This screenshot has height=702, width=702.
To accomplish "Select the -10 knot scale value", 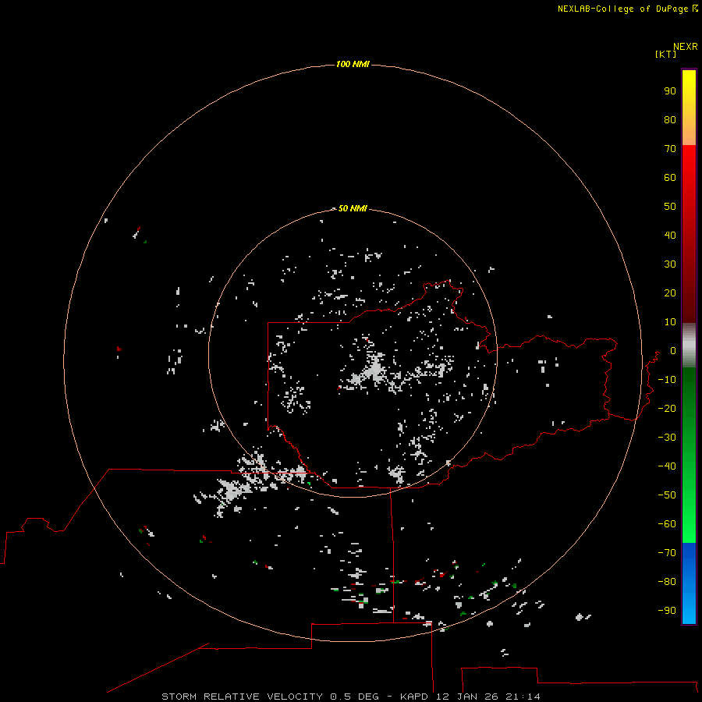I will (667, 380).
